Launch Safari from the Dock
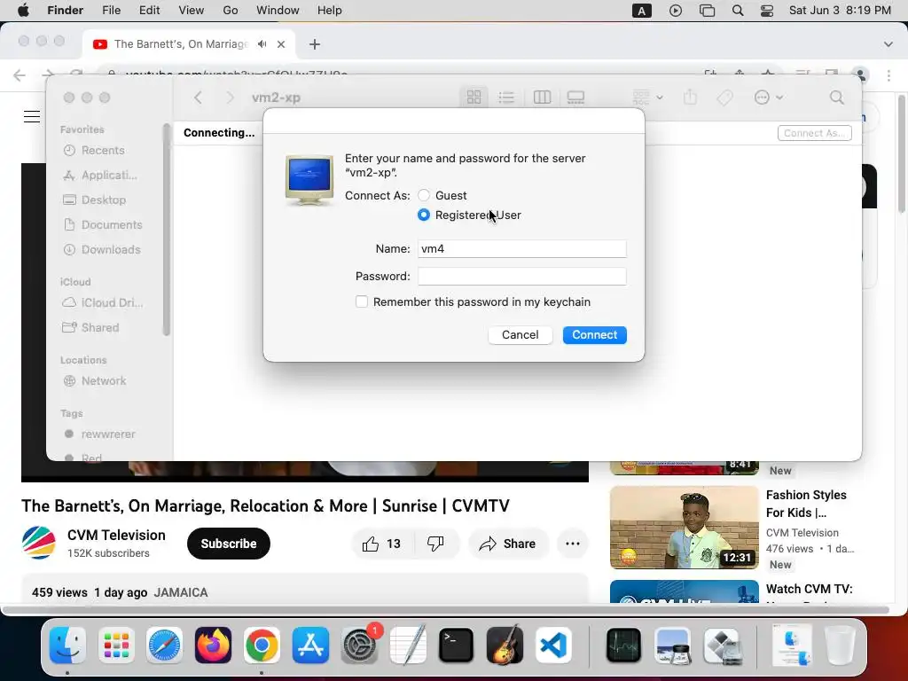908x681 pixels. pyautogui.click(x=164, y=646)
